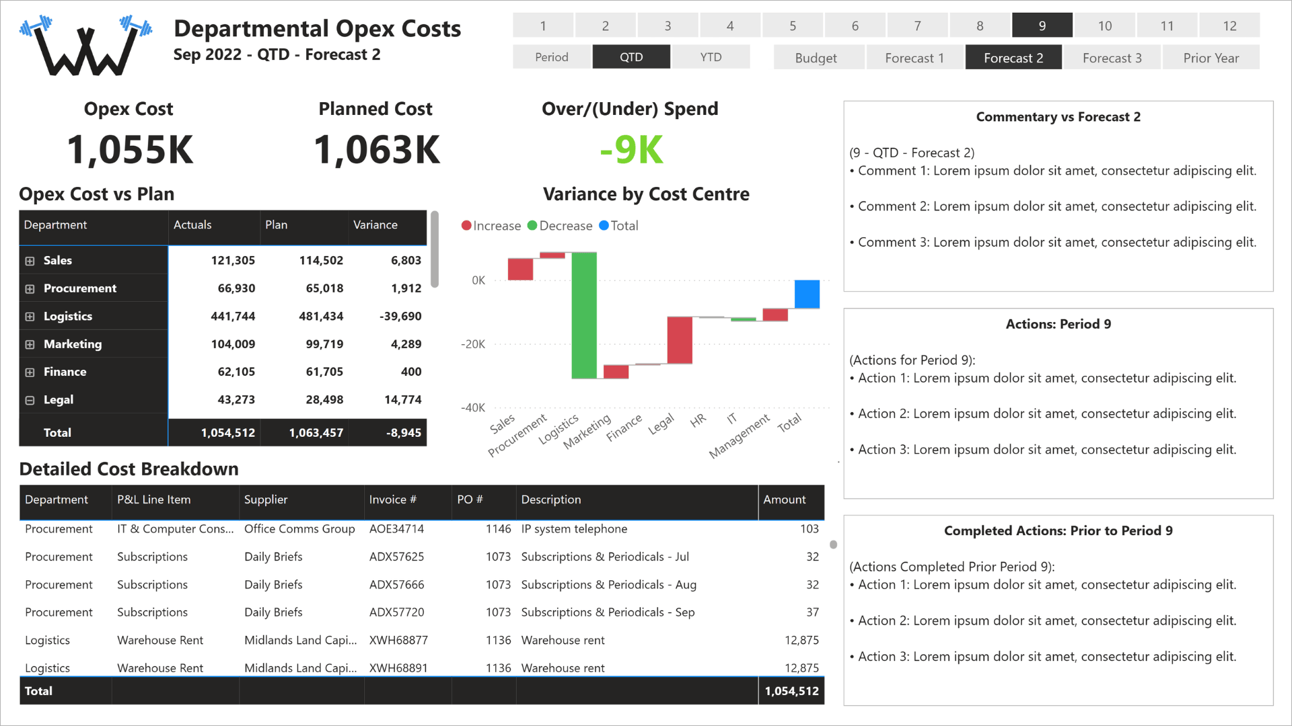Select Budget comparison scenario
Image resolution: width=1292 pixels, height=726 pixels.
pos(816,58)
